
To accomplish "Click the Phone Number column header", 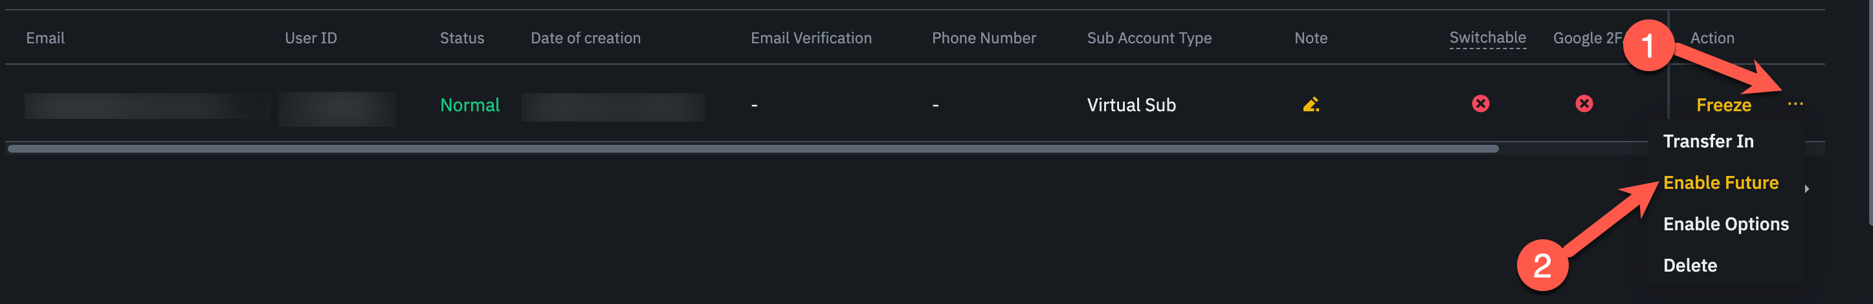I will [x=984, y=38].
